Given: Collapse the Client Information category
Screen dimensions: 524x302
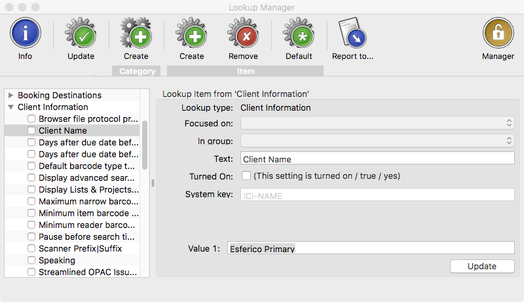Looking at the screenshot, I should 10,107.
